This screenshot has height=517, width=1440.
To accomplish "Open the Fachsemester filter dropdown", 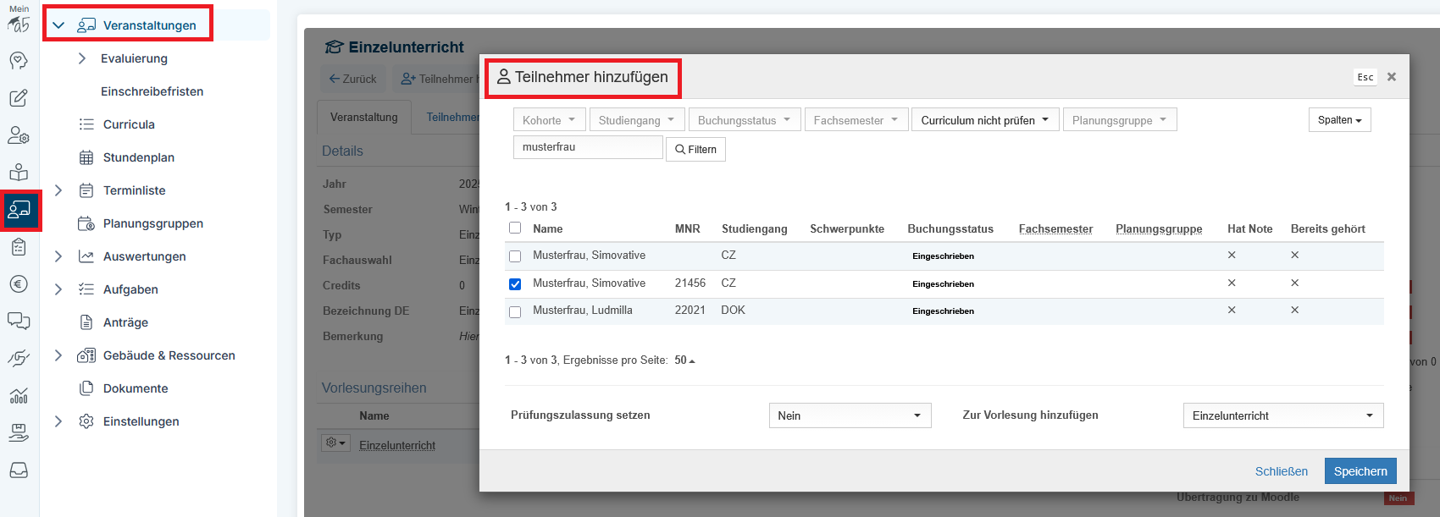I will (x=856, y=120).
